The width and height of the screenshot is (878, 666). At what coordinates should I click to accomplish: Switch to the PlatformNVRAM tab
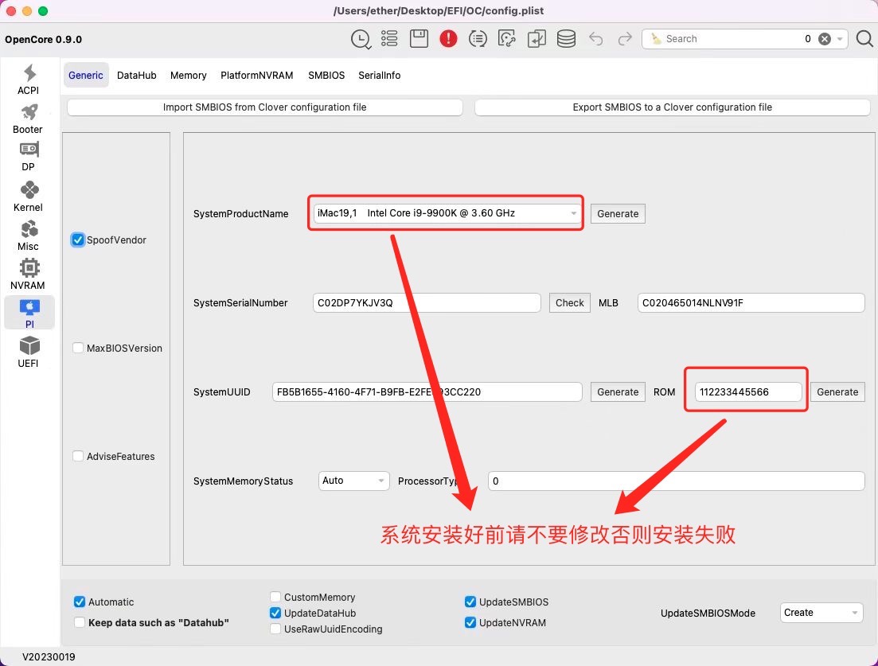pyautogui.click(x=256, y=76)
